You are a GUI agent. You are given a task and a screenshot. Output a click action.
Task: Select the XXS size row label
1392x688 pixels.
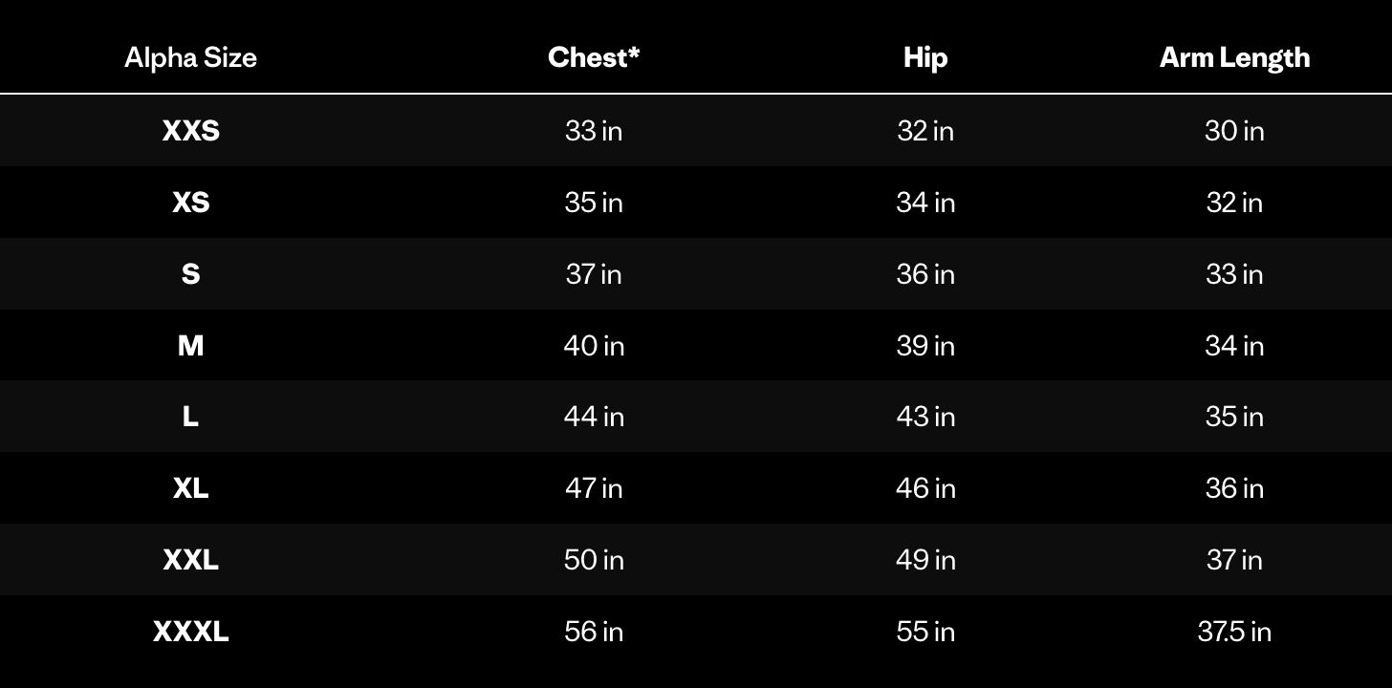tap(191, 131)
